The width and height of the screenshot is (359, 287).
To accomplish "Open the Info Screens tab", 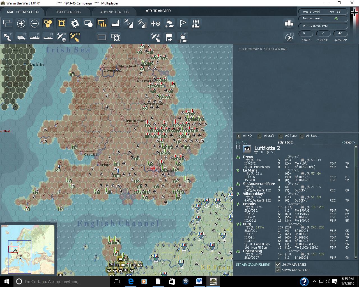I will (69, 12).
